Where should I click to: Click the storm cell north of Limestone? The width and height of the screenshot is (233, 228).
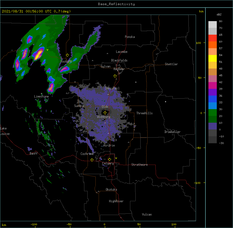(x=51, y=88)
